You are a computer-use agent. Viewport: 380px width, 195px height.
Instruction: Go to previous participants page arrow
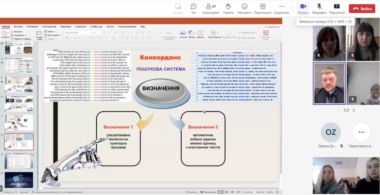(x=338, y=110)
